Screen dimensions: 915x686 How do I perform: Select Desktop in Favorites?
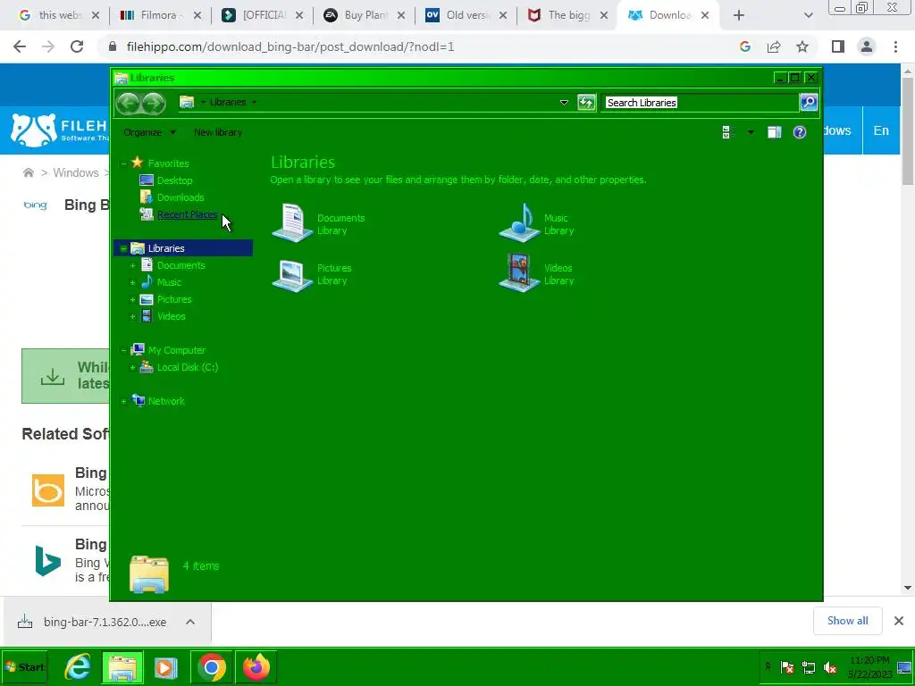[x=174, y=180]
